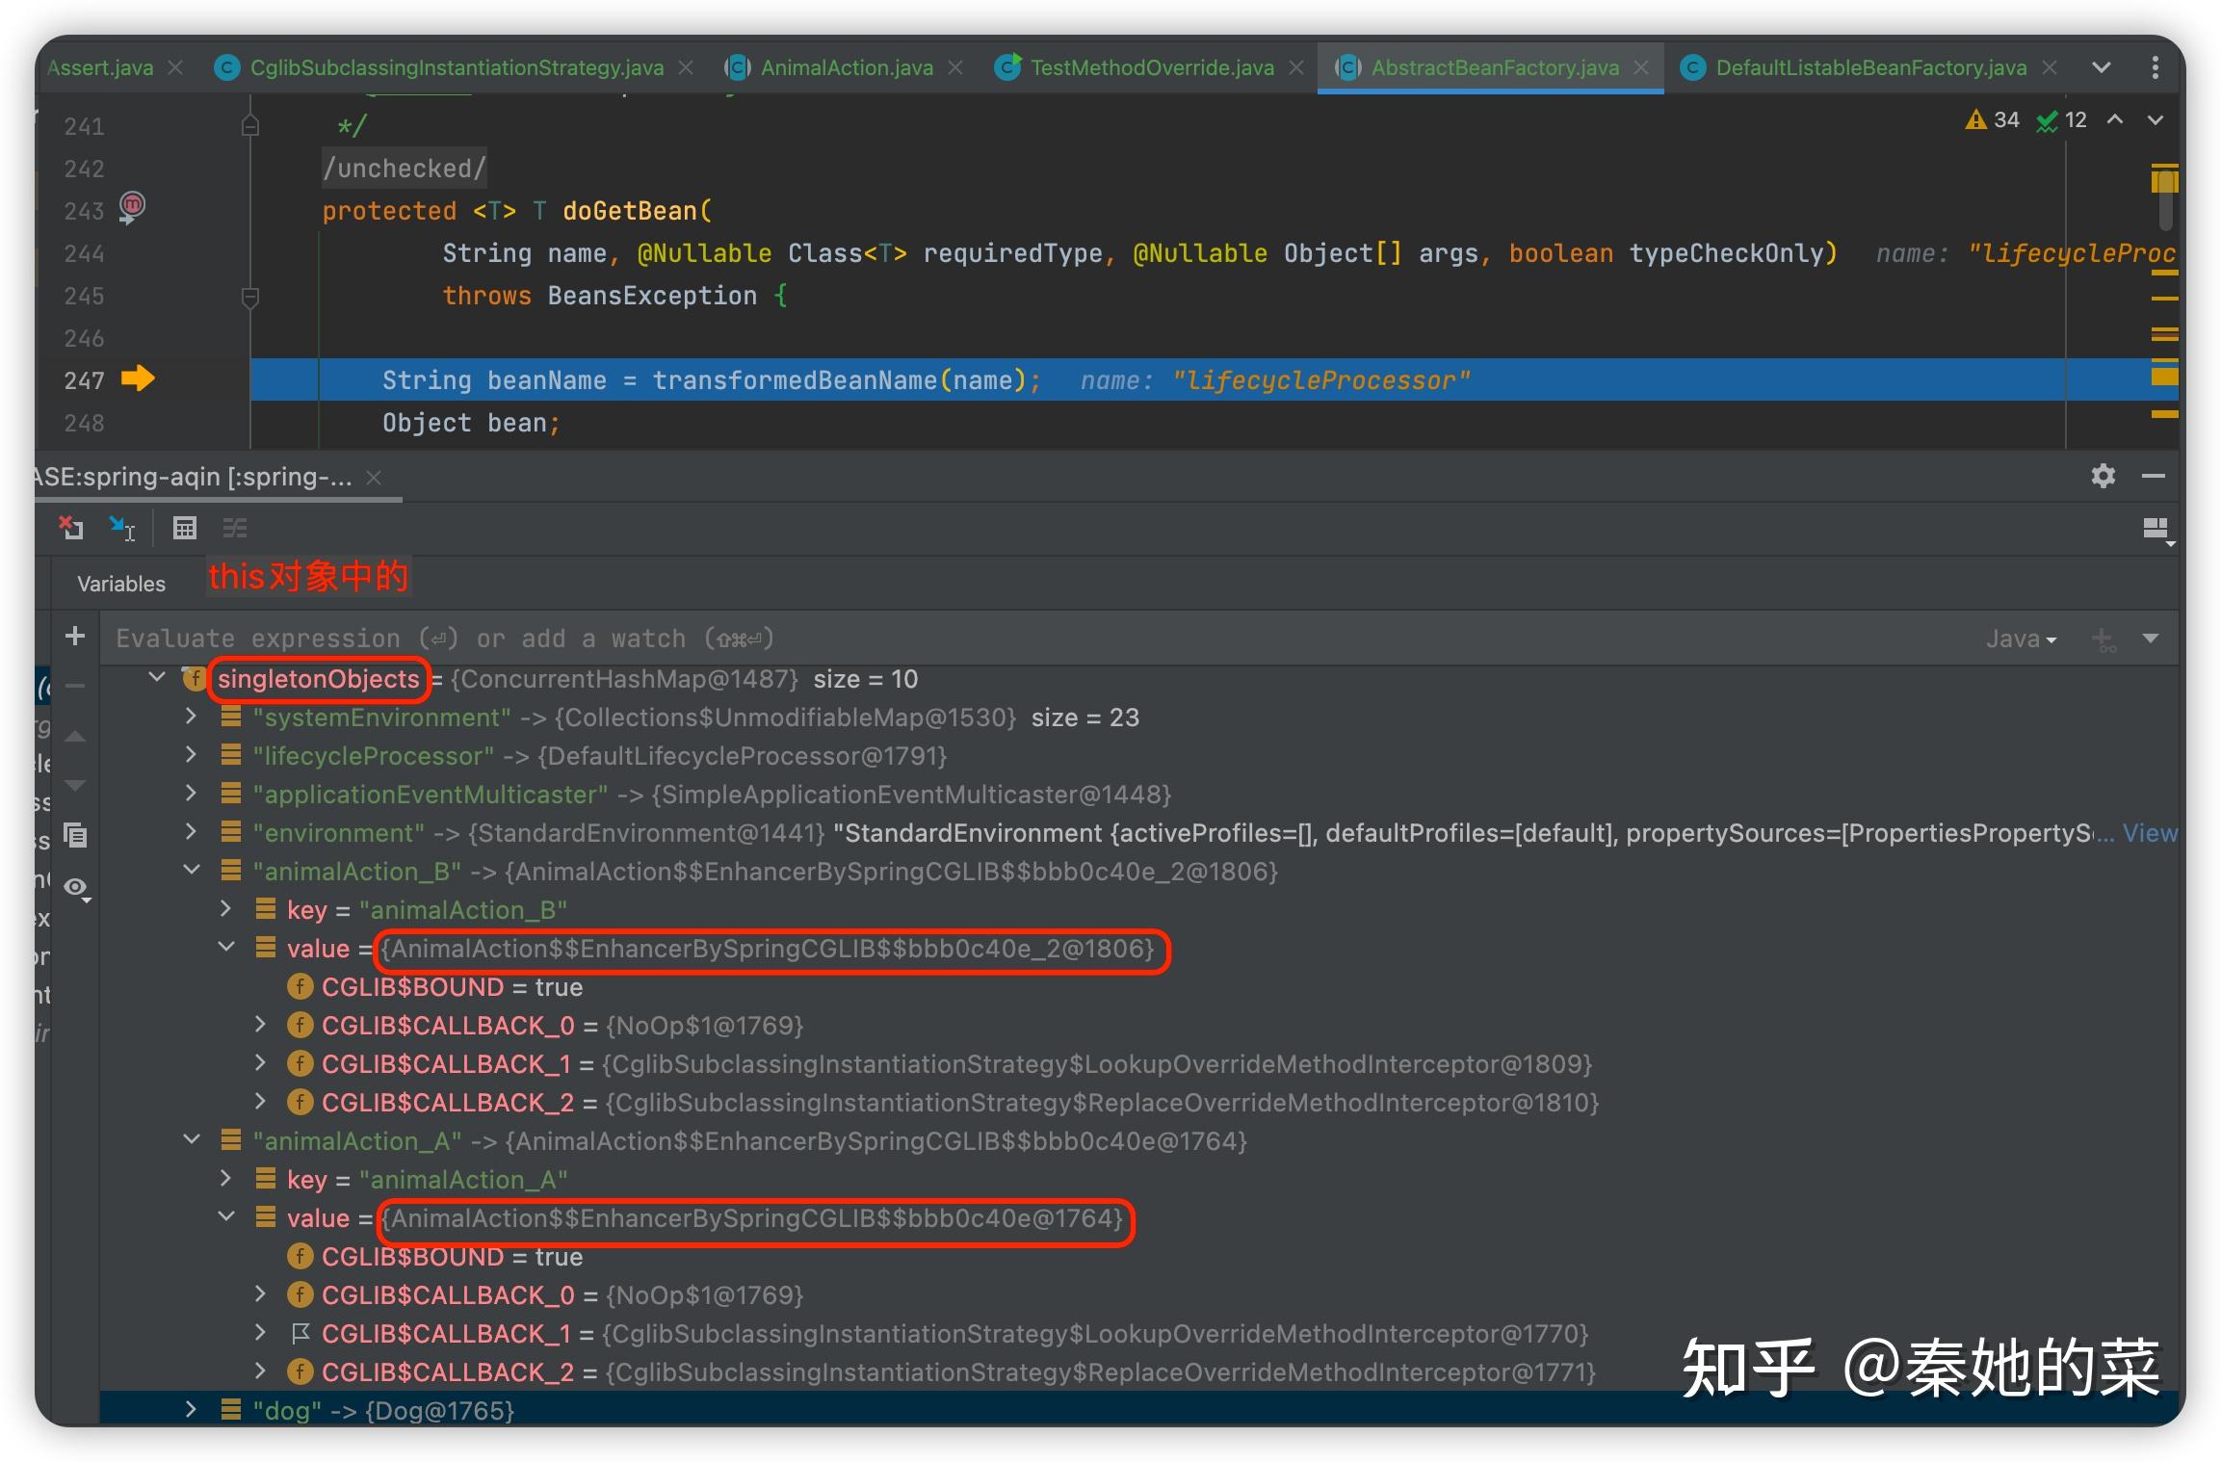The width and height of the screenshot is (2221, 1462).
Task: Click the warnings count indicator 34
Action: pyautogui.click(x=1992, y=119)
